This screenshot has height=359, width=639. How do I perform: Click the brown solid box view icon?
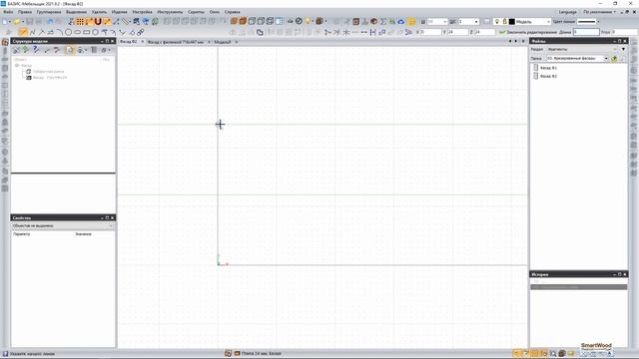(x=234, y=21)
